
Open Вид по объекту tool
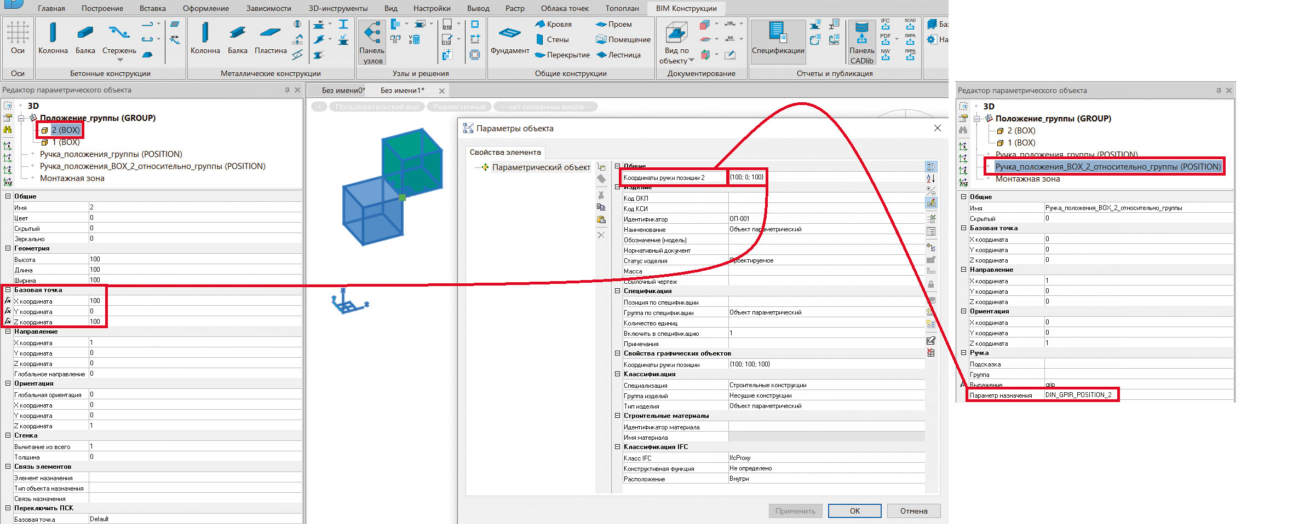coord(676,42)
